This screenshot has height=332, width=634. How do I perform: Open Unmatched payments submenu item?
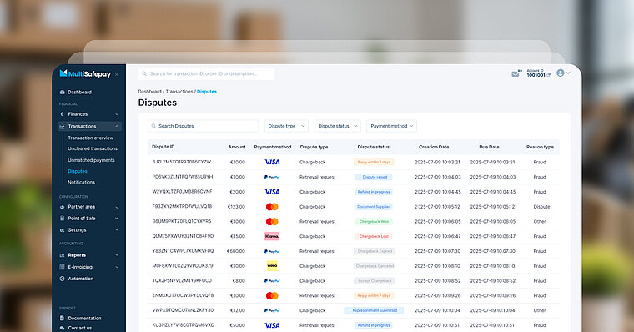coord(91,160)
